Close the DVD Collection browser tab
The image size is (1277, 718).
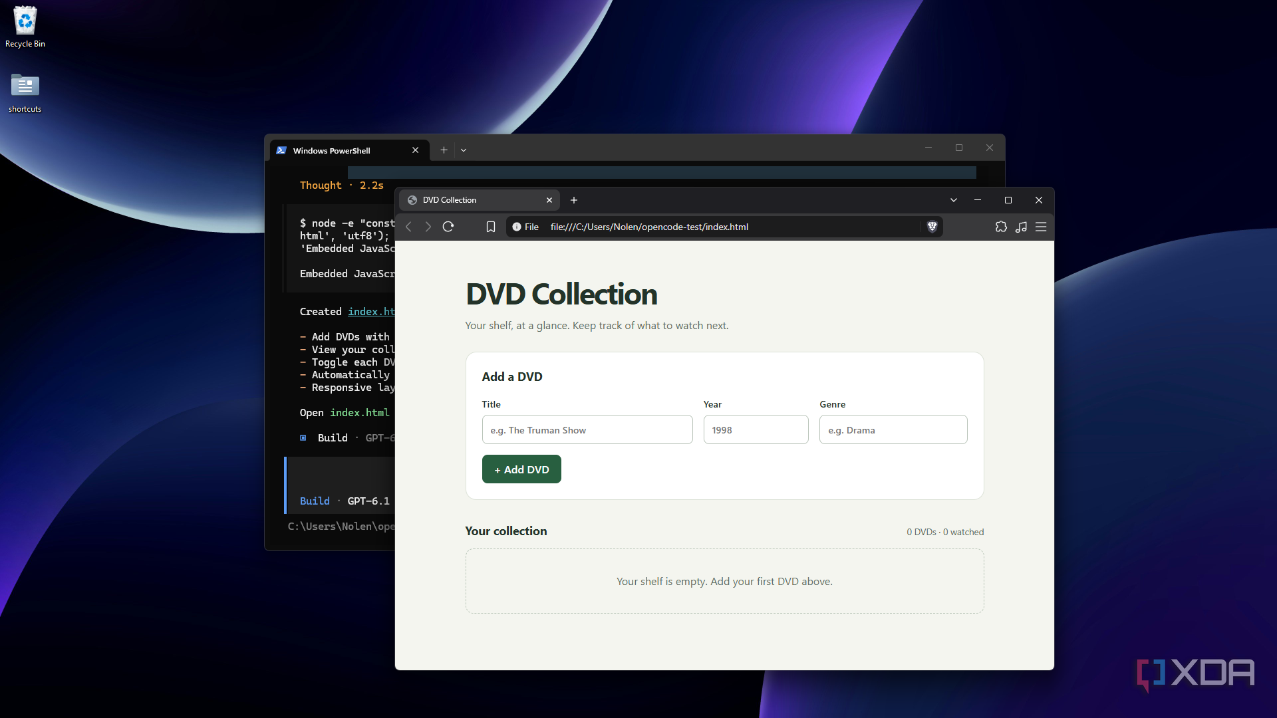[x=549, y=200]
